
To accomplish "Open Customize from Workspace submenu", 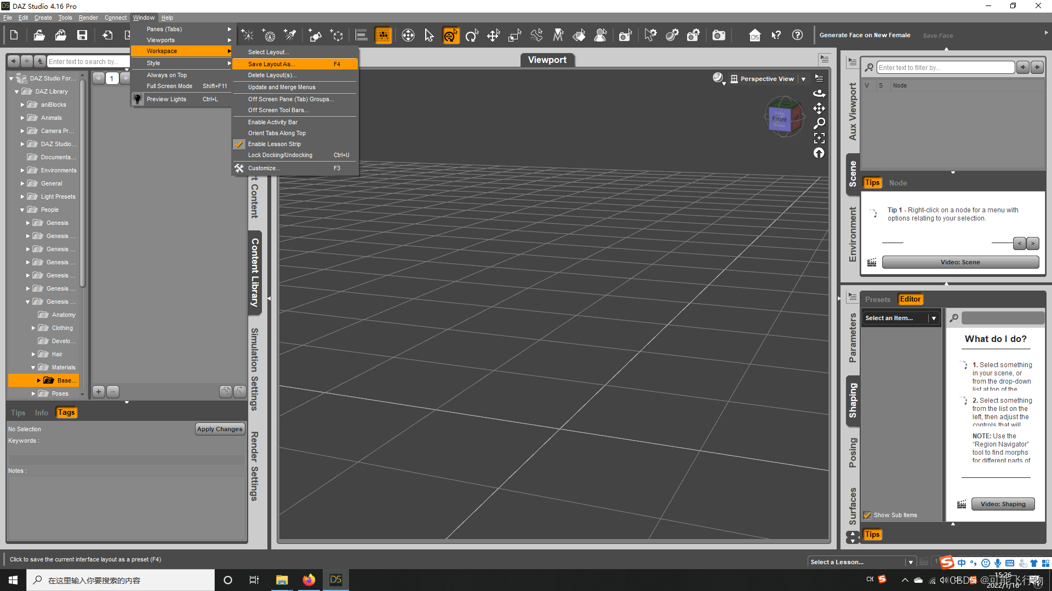I will [x=295, y=168].
